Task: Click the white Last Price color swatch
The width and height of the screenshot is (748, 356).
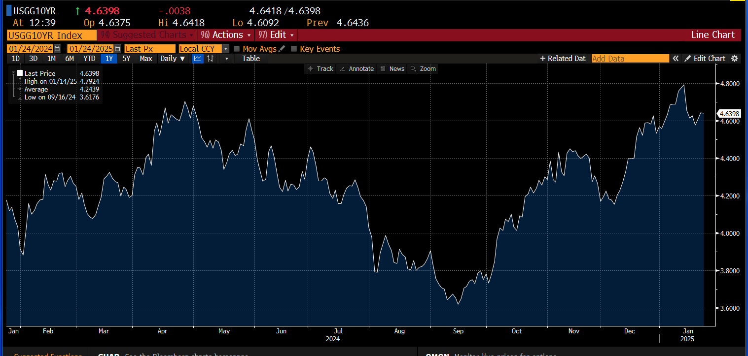Action: point(20,73)
